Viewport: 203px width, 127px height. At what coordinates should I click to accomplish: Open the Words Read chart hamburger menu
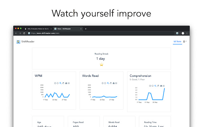tap(116, 83)
